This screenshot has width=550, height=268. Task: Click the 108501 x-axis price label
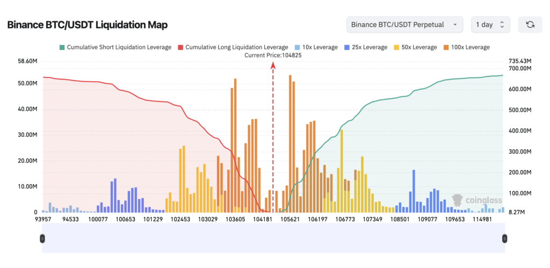click(400, 219)
